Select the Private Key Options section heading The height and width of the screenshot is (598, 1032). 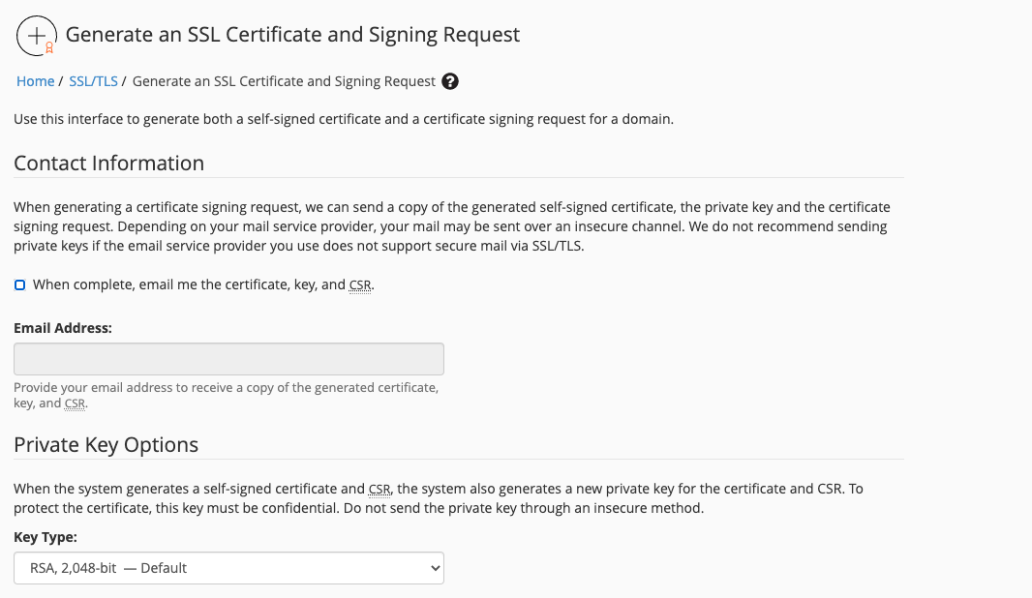[x=106, y=445]
